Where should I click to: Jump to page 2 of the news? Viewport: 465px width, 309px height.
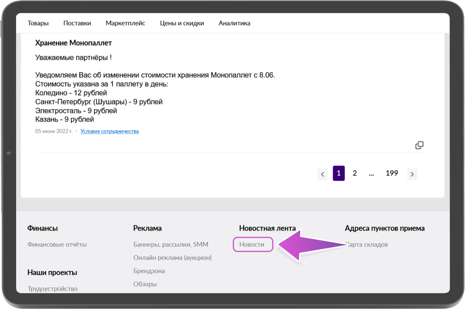(355, 173)
